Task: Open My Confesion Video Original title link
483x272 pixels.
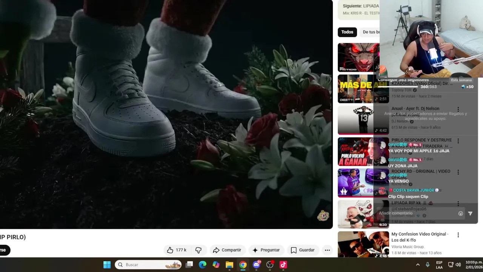Action: pos(420,237)
